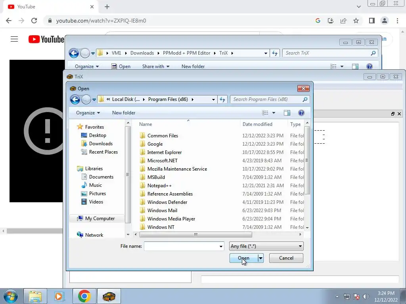Click in the File name input field
The image size is (406, 304).
pyautogui.click(x=181, y=246)
